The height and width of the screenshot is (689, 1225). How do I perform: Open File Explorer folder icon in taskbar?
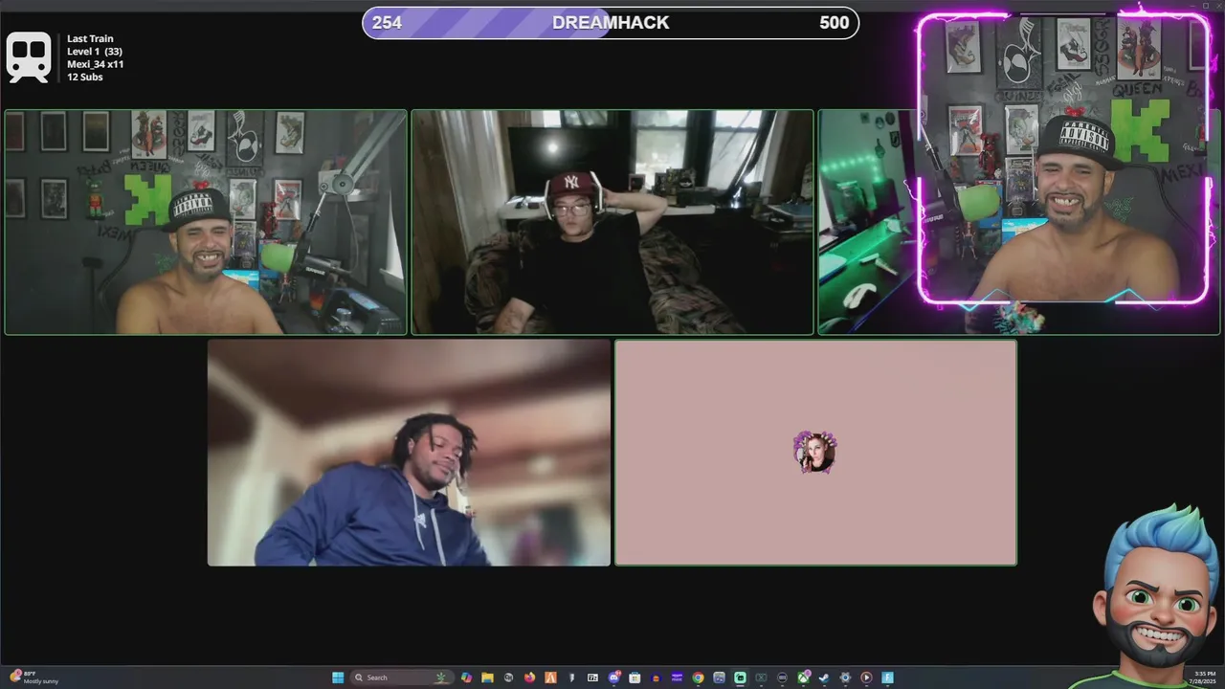[x=487, y=678]
